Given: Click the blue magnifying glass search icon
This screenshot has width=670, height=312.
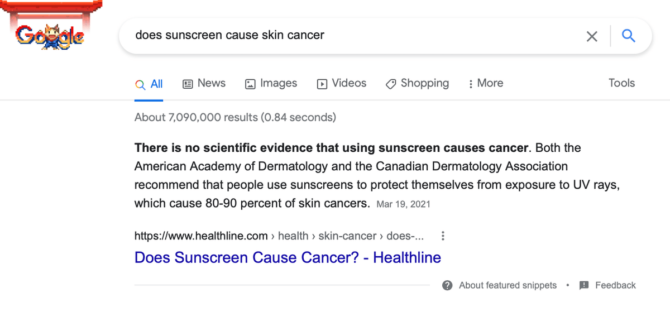Looking at the screenshot, I should (629, 36).
